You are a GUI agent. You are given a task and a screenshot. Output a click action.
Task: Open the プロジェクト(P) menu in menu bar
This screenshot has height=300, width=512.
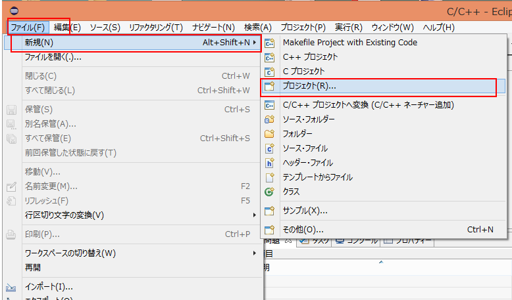(x=303, y=28)
